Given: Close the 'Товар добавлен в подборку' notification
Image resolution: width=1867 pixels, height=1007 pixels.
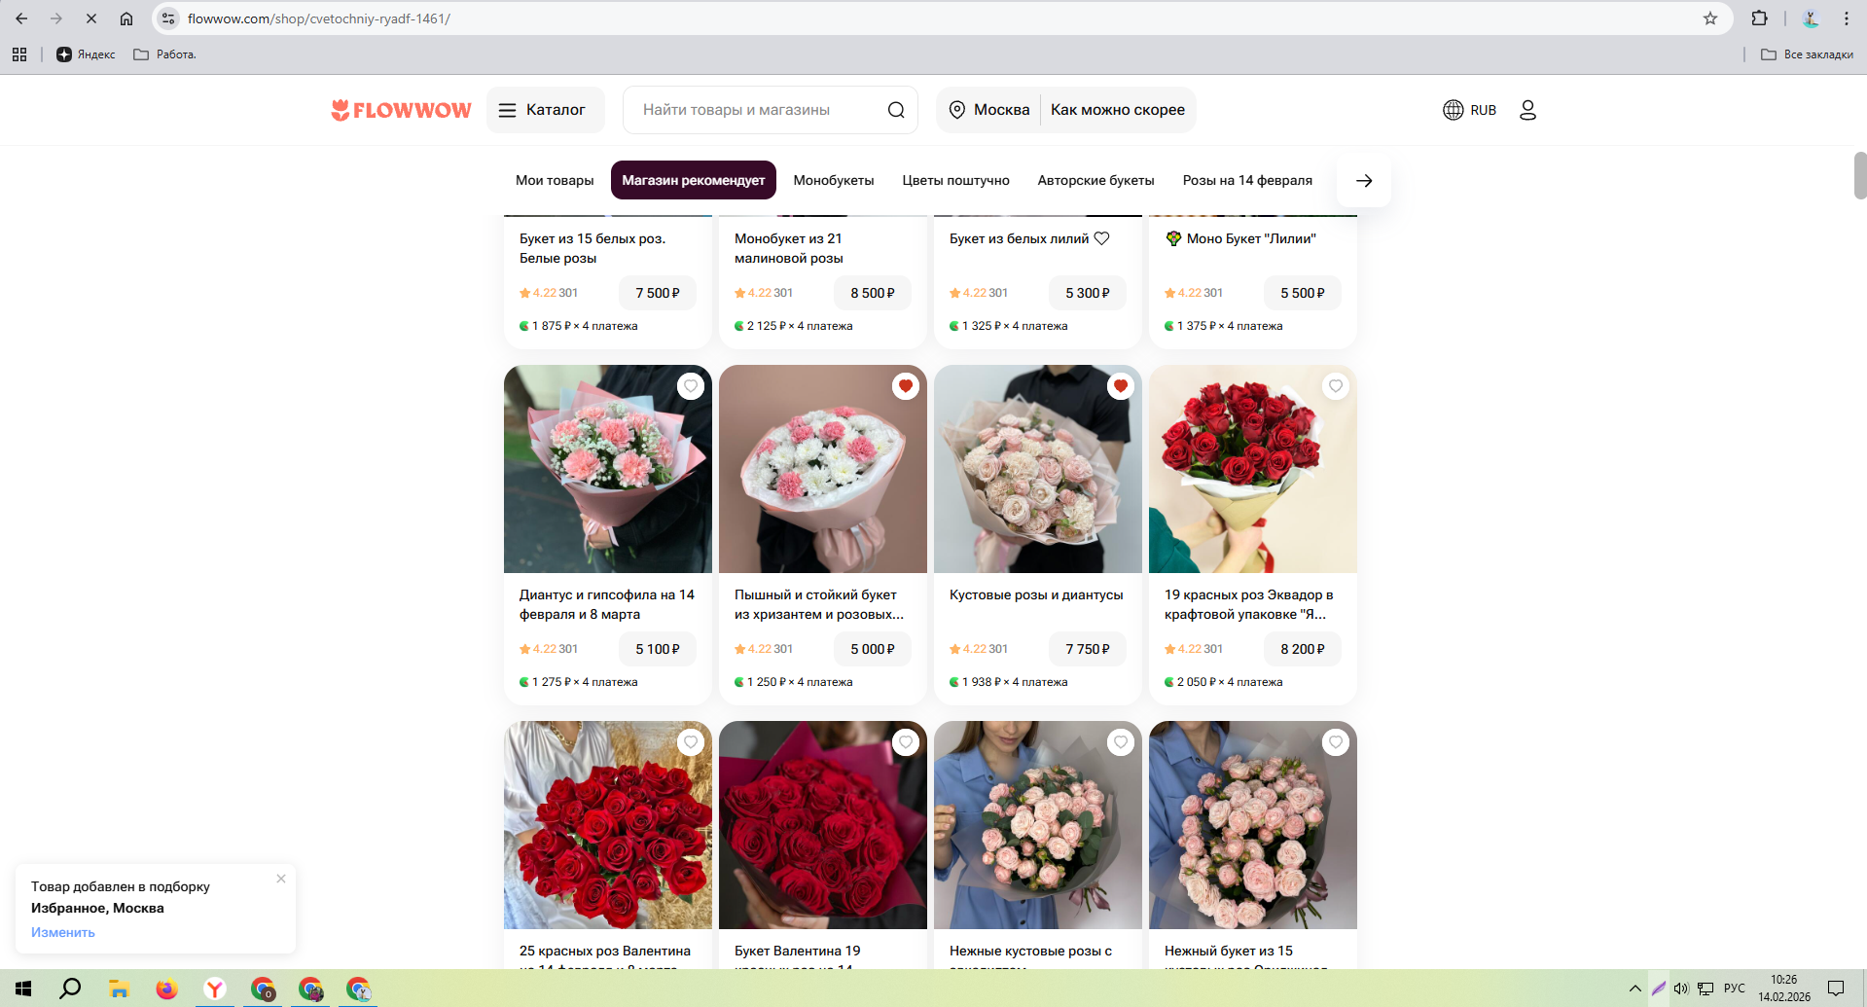Looking at the screenshot, I should [281, 879].
